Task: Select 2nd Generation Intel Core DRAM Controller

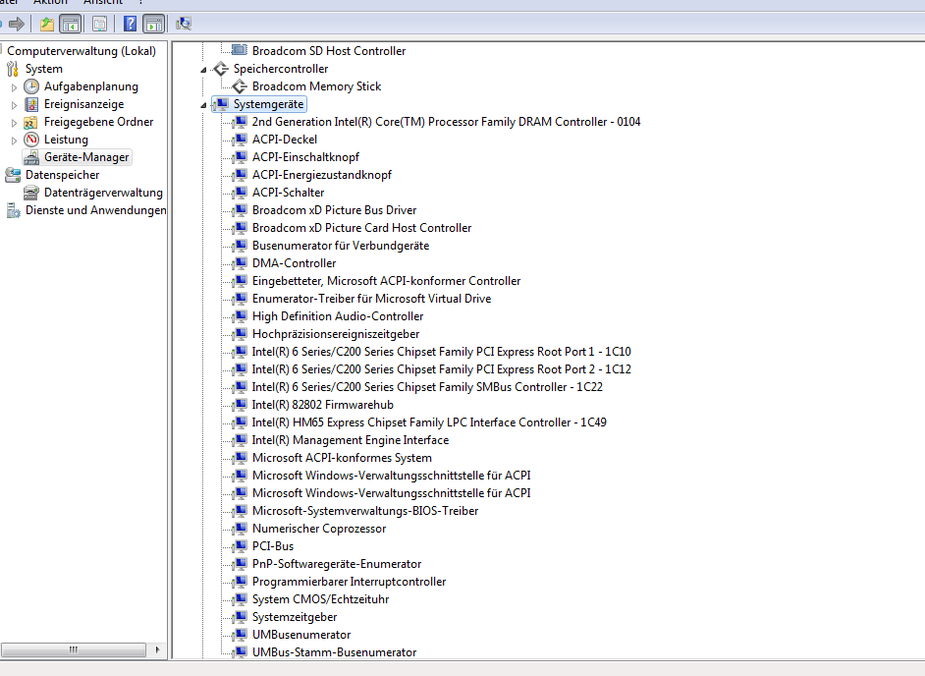Action: pyautogui.click(x=446, y=122)
